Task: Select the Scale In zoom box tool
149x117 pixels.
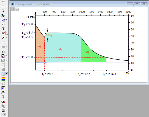Action: 3,33
